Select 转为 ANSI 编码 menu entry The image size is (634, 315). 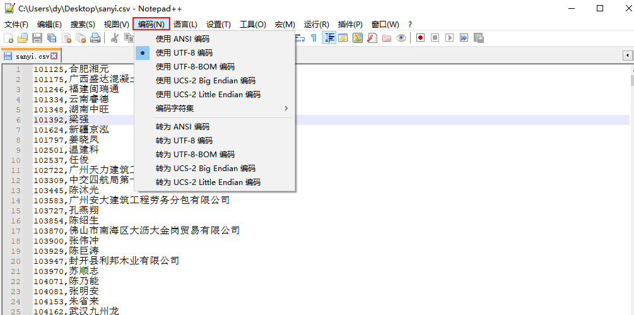[x=214, y=127]
